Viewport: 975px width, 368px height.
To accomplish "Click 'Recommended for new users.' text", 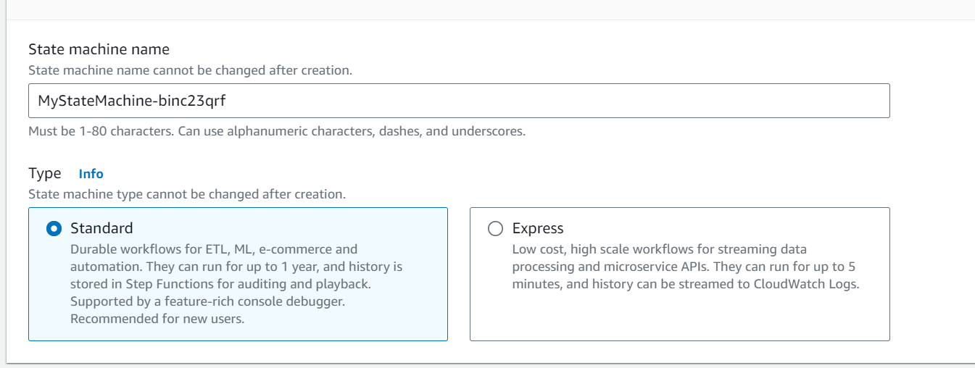I will point(157,319).
